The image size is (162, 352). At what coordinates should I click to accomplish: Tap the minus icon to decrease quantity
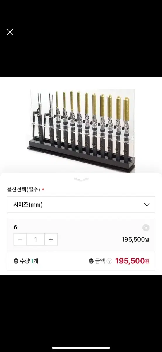pyautogui.click(x=20, y=239)
